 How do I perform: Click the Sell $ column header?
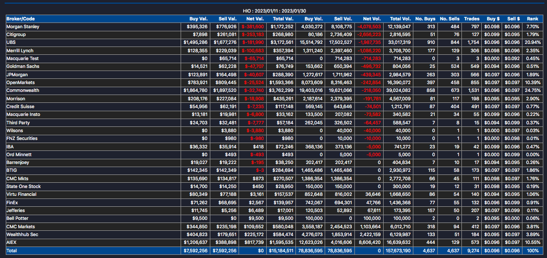pos(514,18)
